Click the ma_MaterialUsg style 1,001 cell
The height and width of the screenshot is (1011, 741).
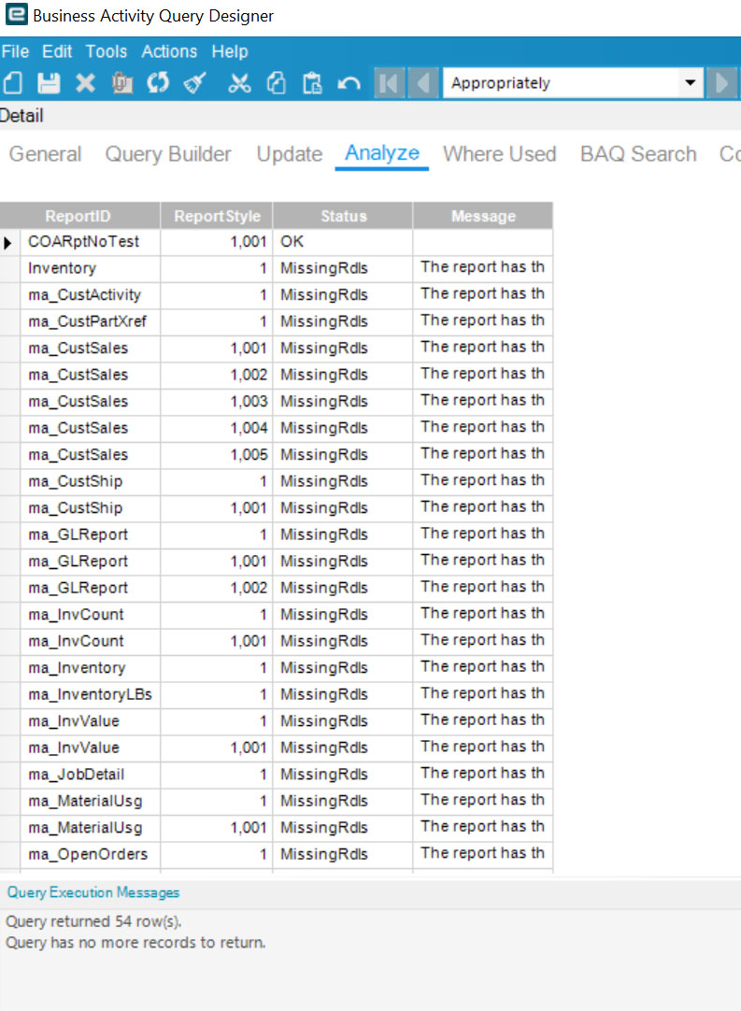pyautogui.click(x=217, y=828)
